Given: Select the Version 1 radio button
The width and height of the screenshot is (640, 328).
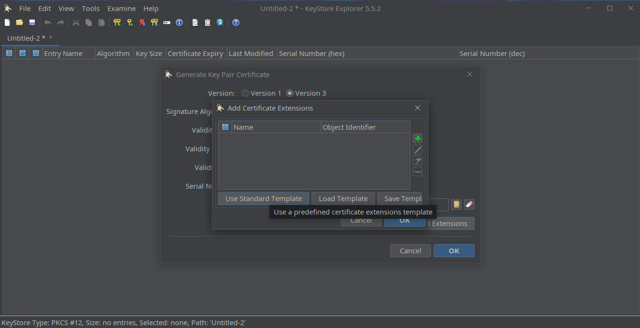Looking at the screenshot, I should tap(245, 93).
